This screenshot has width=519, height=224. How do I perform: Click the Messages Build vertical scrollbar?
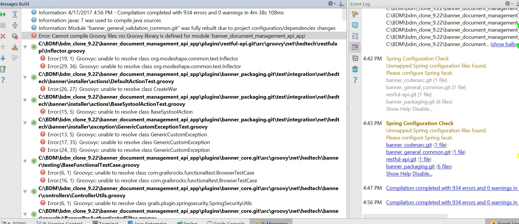(x=344, y=15)
